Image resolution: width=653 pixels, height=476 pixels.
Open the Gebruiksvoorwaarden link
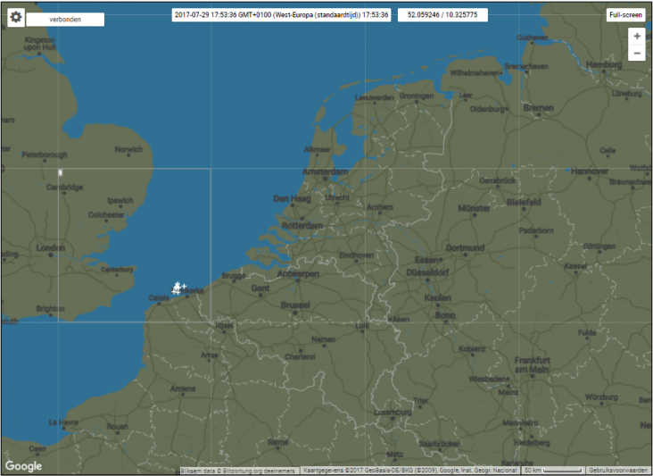(619, 470)
